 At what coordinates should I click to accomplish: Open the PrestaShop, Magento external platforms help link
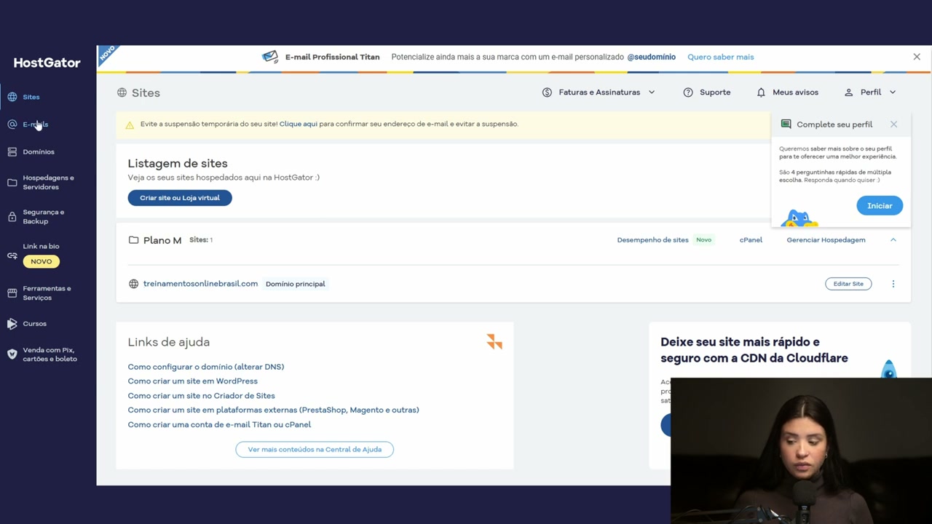pos(274,410)
